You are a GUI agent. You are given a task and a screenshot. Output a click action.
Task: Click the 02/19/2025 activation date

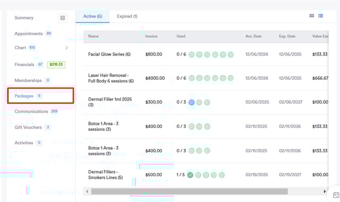pyautogui.click(x=257, y=175)
